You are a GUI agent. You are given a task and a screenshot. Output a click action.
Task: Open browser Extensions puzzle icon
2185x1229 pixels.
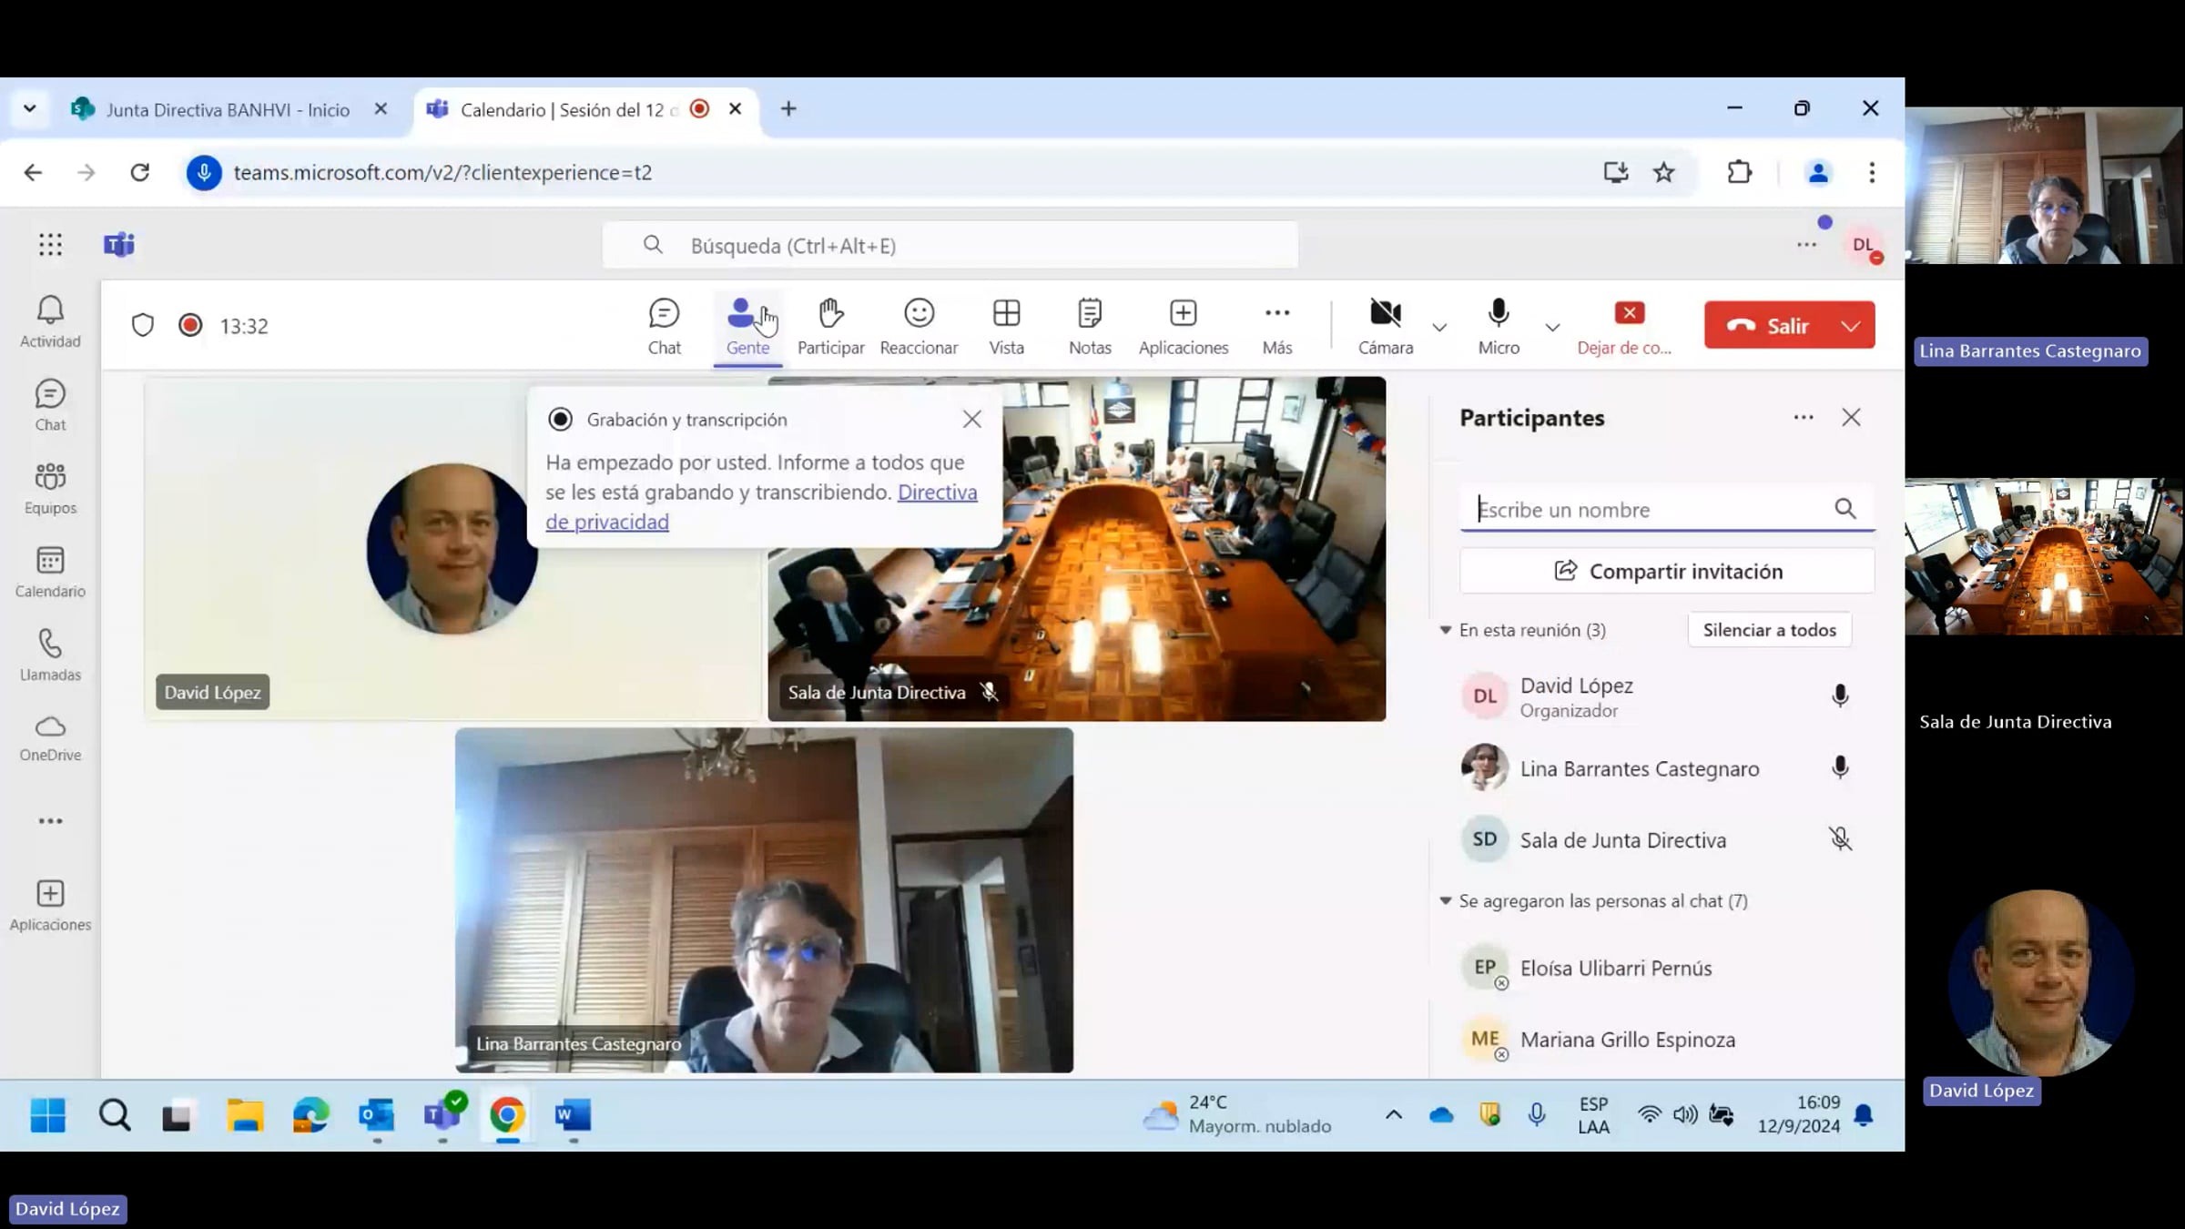1739,172
